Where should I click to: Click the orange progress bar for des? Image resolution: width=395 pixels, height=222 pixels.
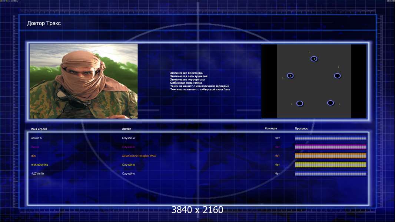pyautogui.click(x=331, y=156)
